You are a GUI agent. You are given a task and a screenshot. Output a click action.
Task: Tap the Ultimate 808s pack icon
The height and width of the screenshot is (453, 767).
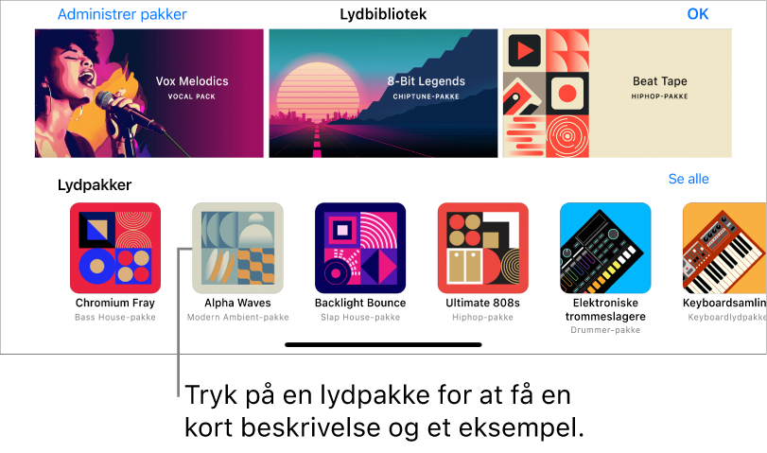point(482,248)
